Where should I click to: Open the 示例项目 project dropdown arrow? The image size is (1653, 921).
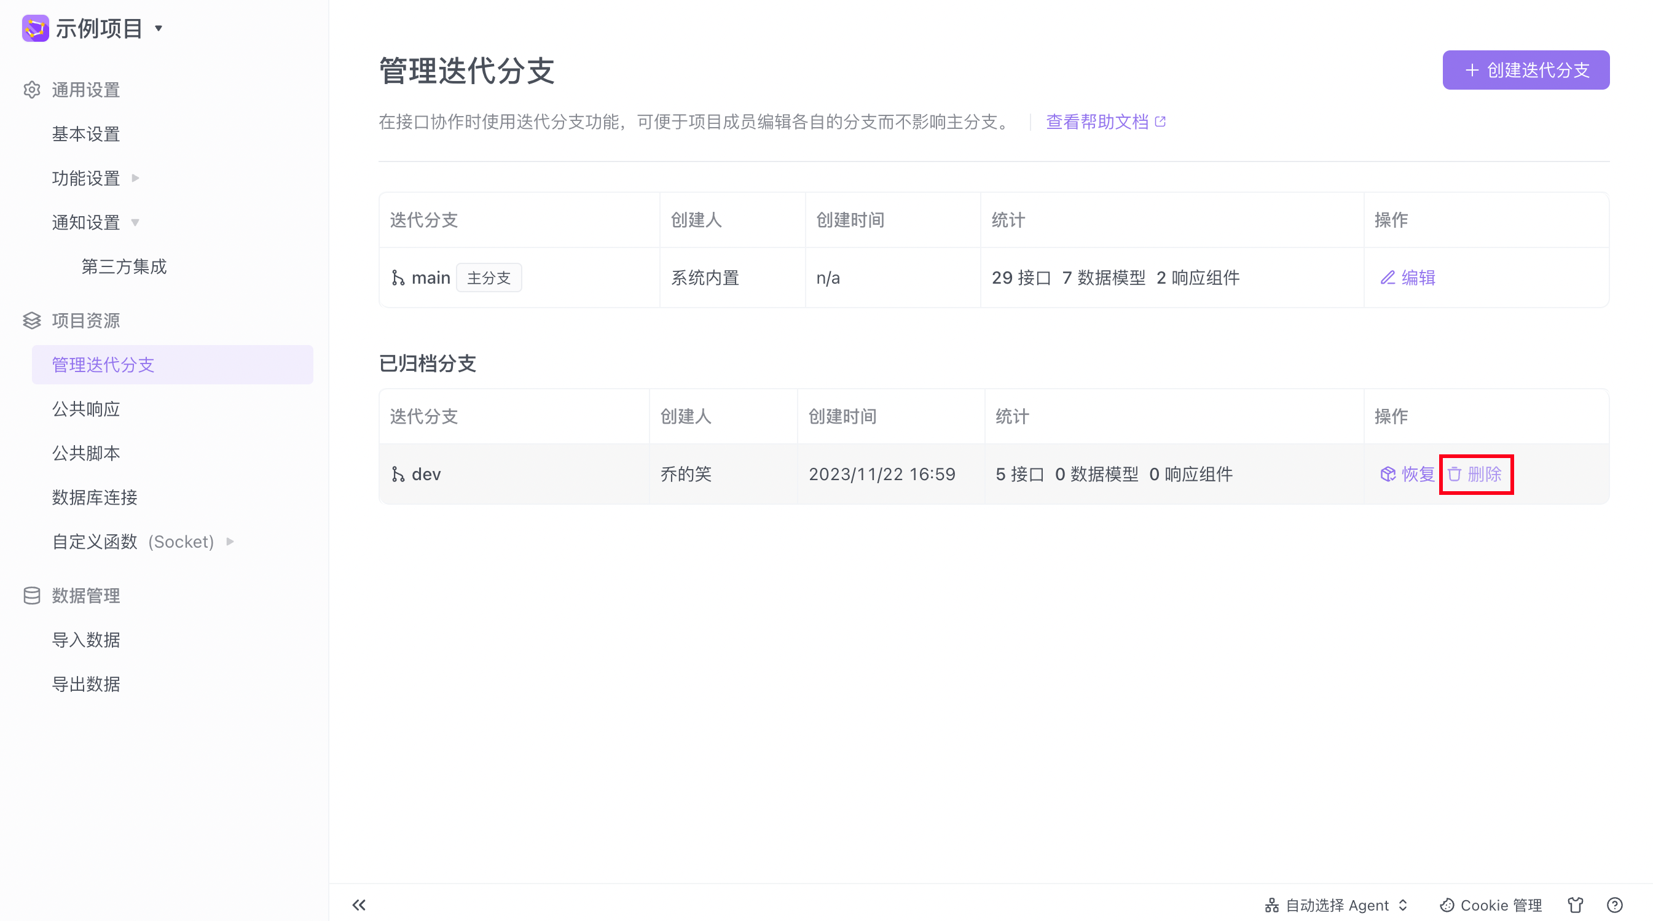159,28
